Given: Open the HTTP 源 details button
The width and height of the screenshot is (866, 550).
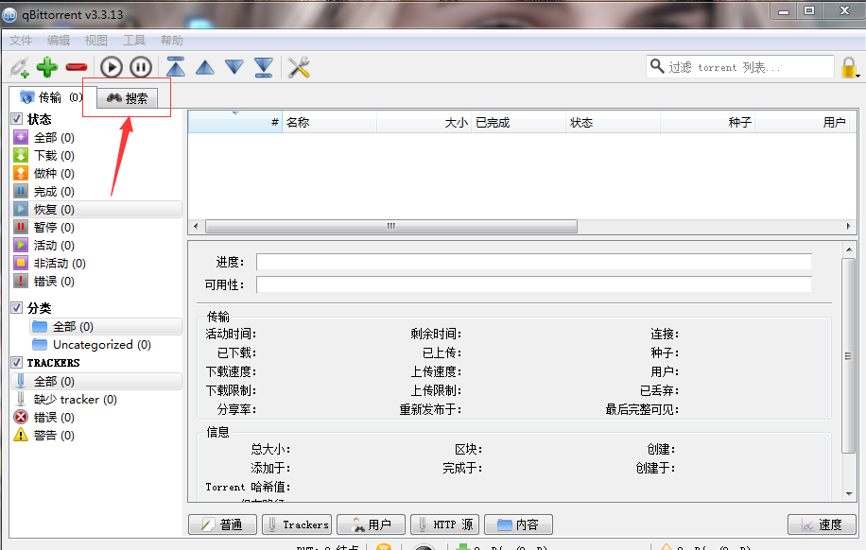Looking at the screenshot, I should pyautogui.click(x=444, y=524).
